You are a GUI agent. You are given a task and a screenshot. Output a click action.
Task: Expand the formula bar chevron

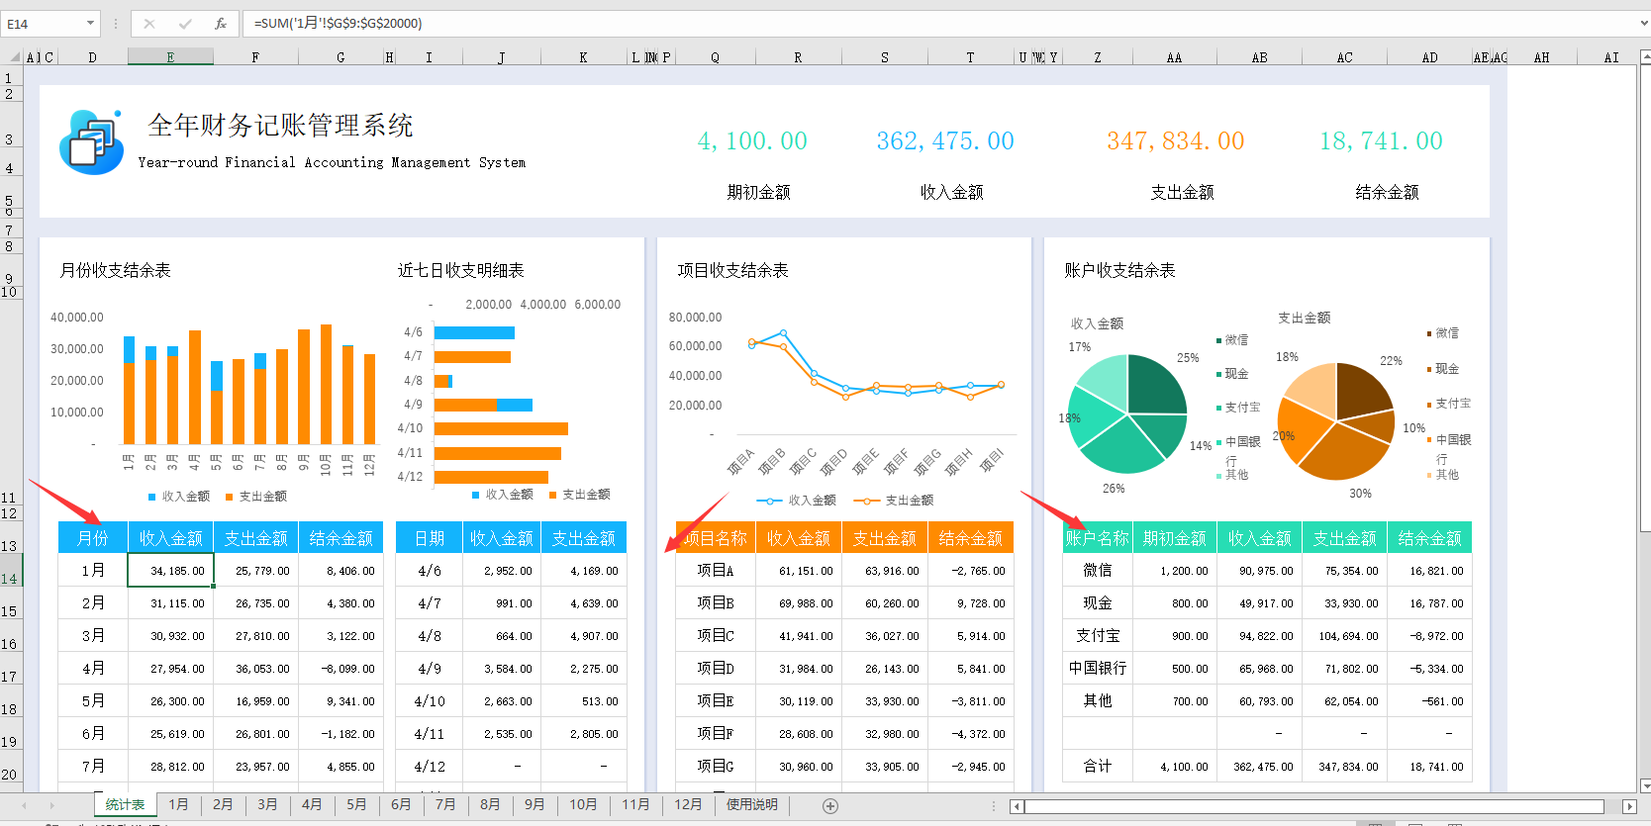pos(1643,23)
